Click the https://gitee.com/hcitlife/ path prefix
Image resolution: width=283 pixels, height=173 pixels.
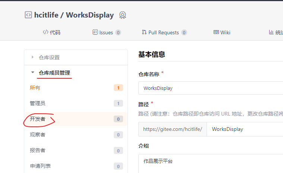(x=173, y=129)
